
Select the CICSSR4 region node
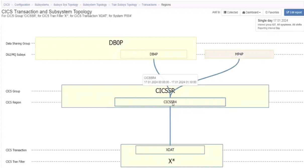click(170, 102)
